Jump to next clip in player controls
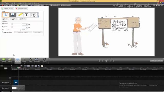 coord(113,61)
